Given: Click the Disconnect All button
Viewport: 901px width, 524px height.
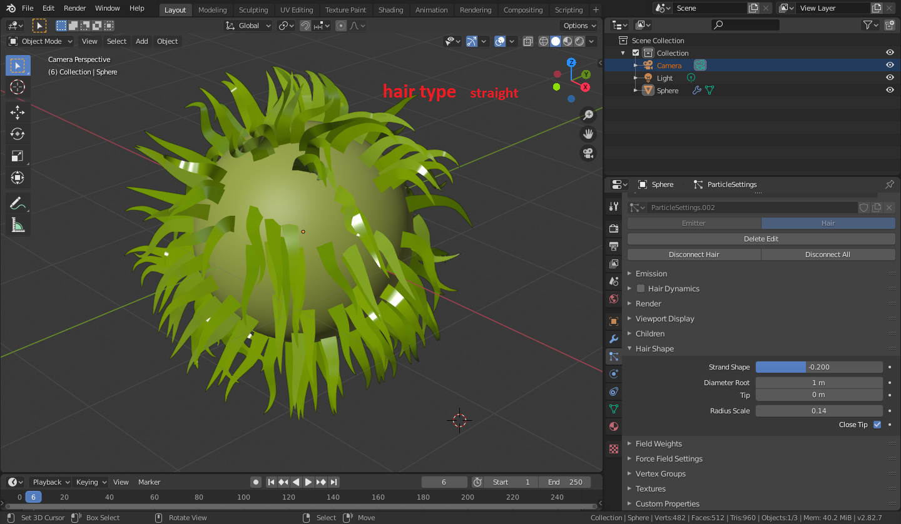Looking at the screenshot, I should tap(828, 254).
